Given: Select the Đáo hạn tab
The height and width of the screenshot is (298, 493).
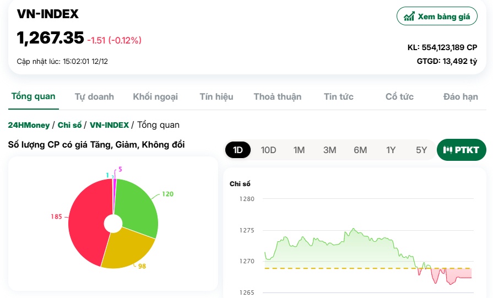Looking at the screenshot, I should pyautogui.click(x=461, y=96).
